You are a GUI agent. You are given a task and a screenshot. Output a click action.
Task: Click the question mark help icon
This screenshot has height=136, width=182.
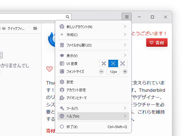tap(62, 116)
